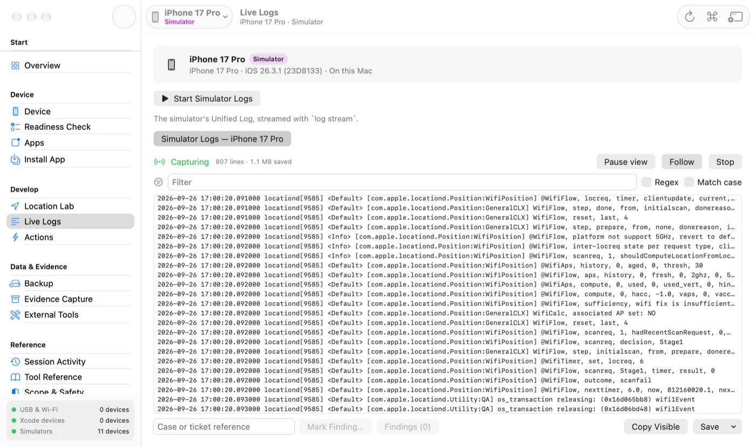755x447 pixels.
Task: Click the Simulators 11 devices status row
Action: [70, 431]
